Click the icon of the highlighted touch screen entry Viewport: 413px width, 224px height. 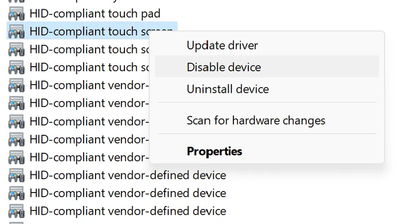(17, 31)
